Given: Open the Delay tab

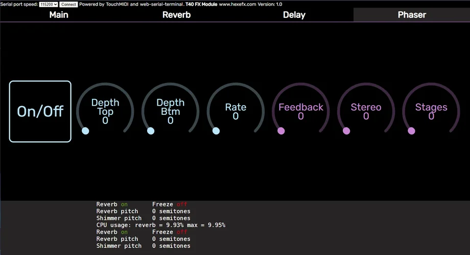Looking at the screenshot, I should coord(294,15).
